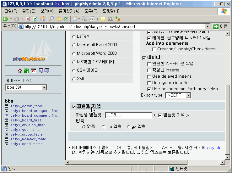Click the horizontal scrollbar thumb
Screen dimensions: 232x173
[x=129, y=162]
